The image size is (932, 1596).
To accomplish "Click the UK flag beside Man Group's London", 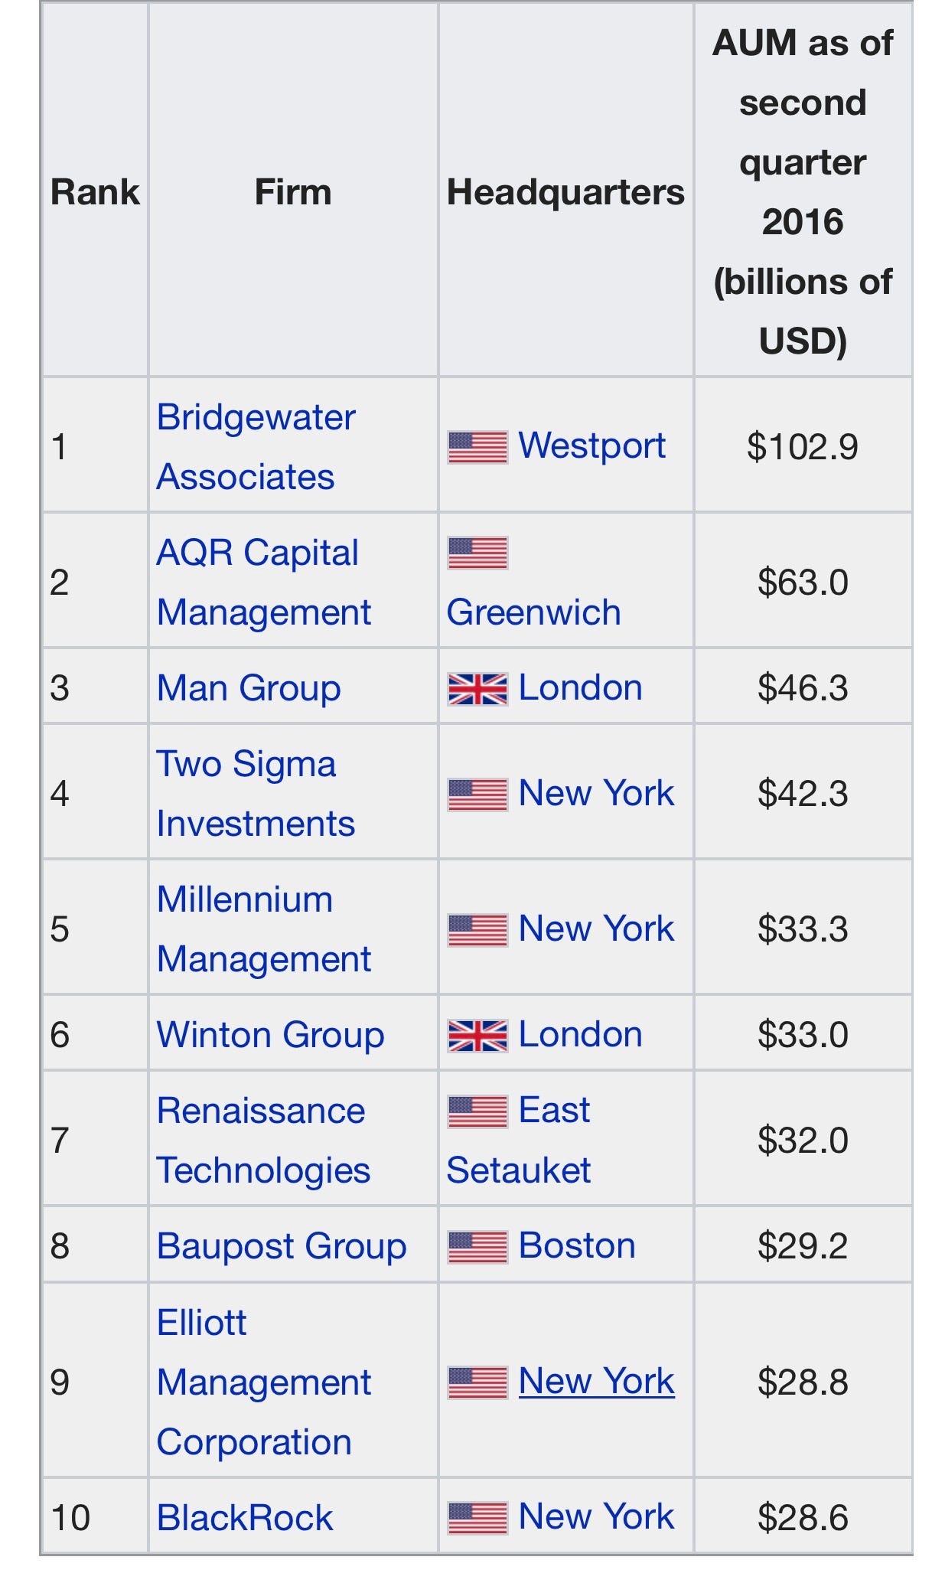I will [x=477, y=689].
